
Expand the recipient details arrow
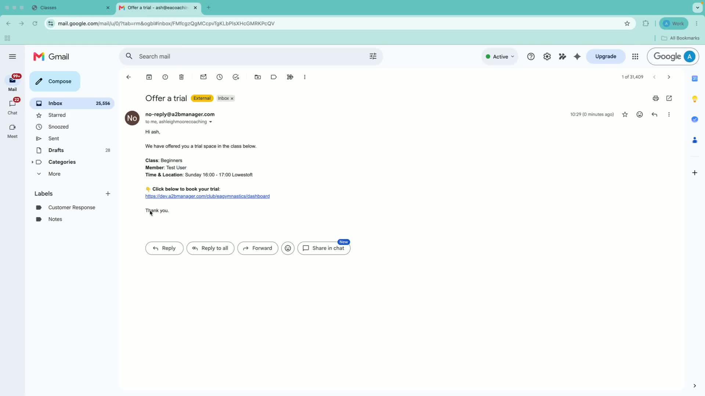210,122
